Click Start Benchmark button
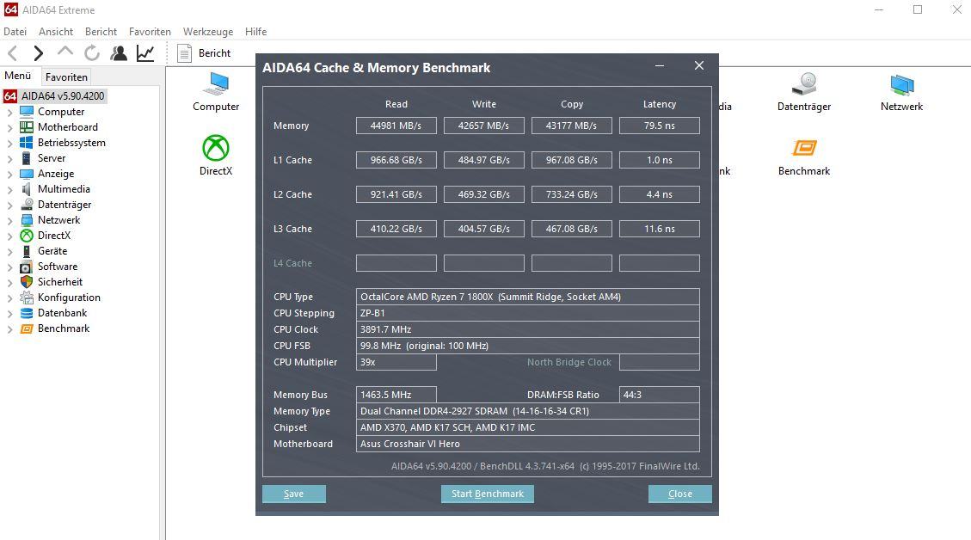The height and width of the screenshot is (540, 971). [x=488, y=494]
